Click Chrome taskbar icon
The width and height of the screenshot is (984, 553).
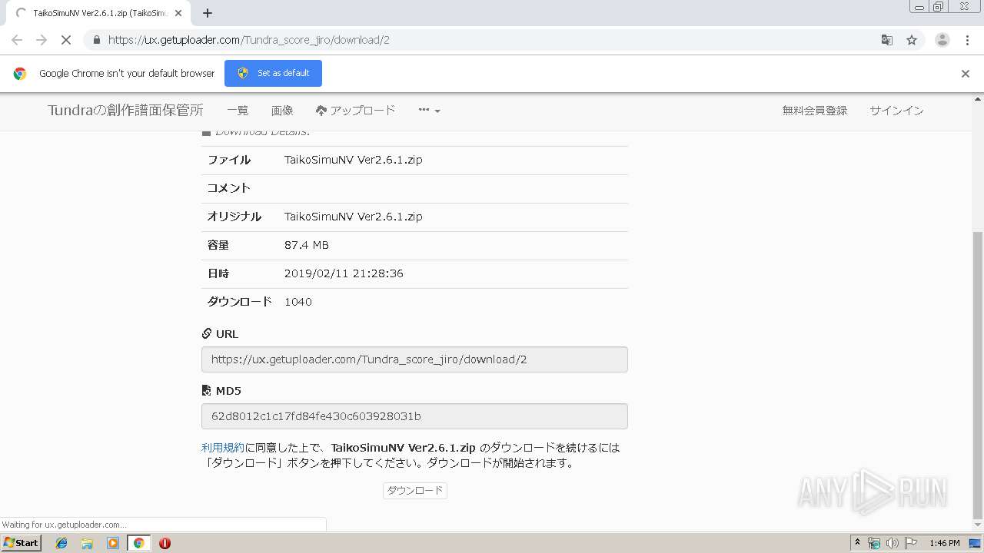click(x=138, y=543)
